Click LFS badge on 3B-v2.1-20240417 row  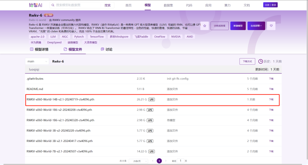(x=150, y=141)
